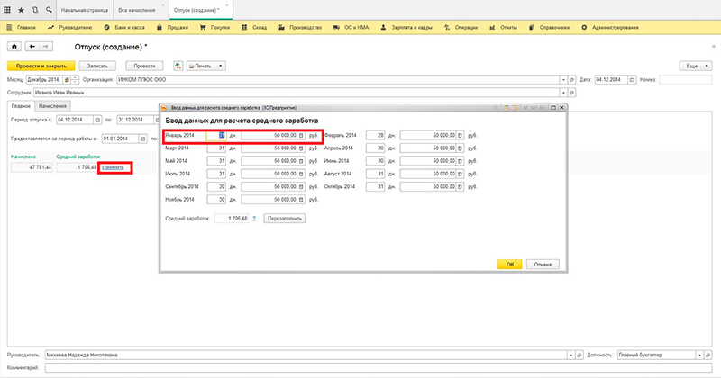
Task: Switch to Начисления tab in document
Action: [x=52, y=106]
